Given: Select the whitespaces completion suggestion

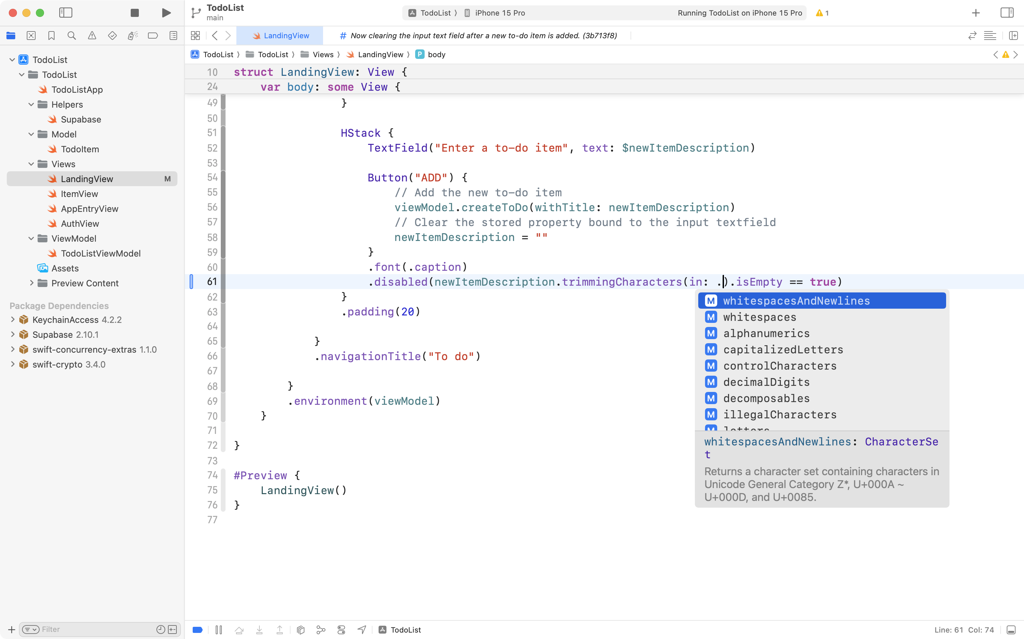Looking at the screenshot, I should (x=759, y=317).
